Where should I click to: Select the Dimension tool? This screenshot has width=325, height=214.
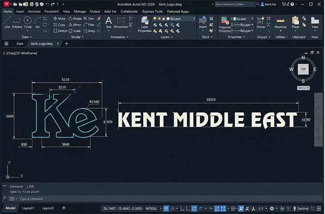click(121, 22)
